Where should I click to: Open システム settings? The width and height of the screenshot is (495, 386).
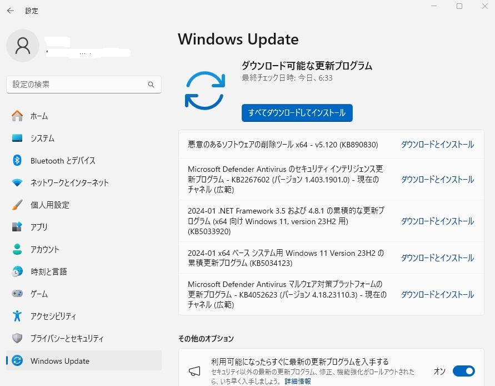(x=84, y=138)
